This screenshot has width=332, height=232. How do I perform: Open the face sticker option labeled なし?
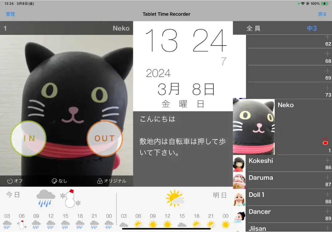tap(59, 181)
